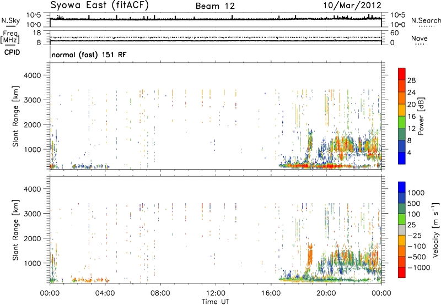Click the "4000" tick of the velocity panel
The image size is (441, 305).
(x=32, y=189)
